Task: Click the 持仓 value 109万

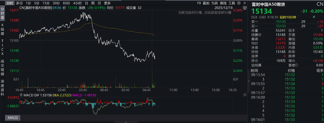Action: pos(281,61)
